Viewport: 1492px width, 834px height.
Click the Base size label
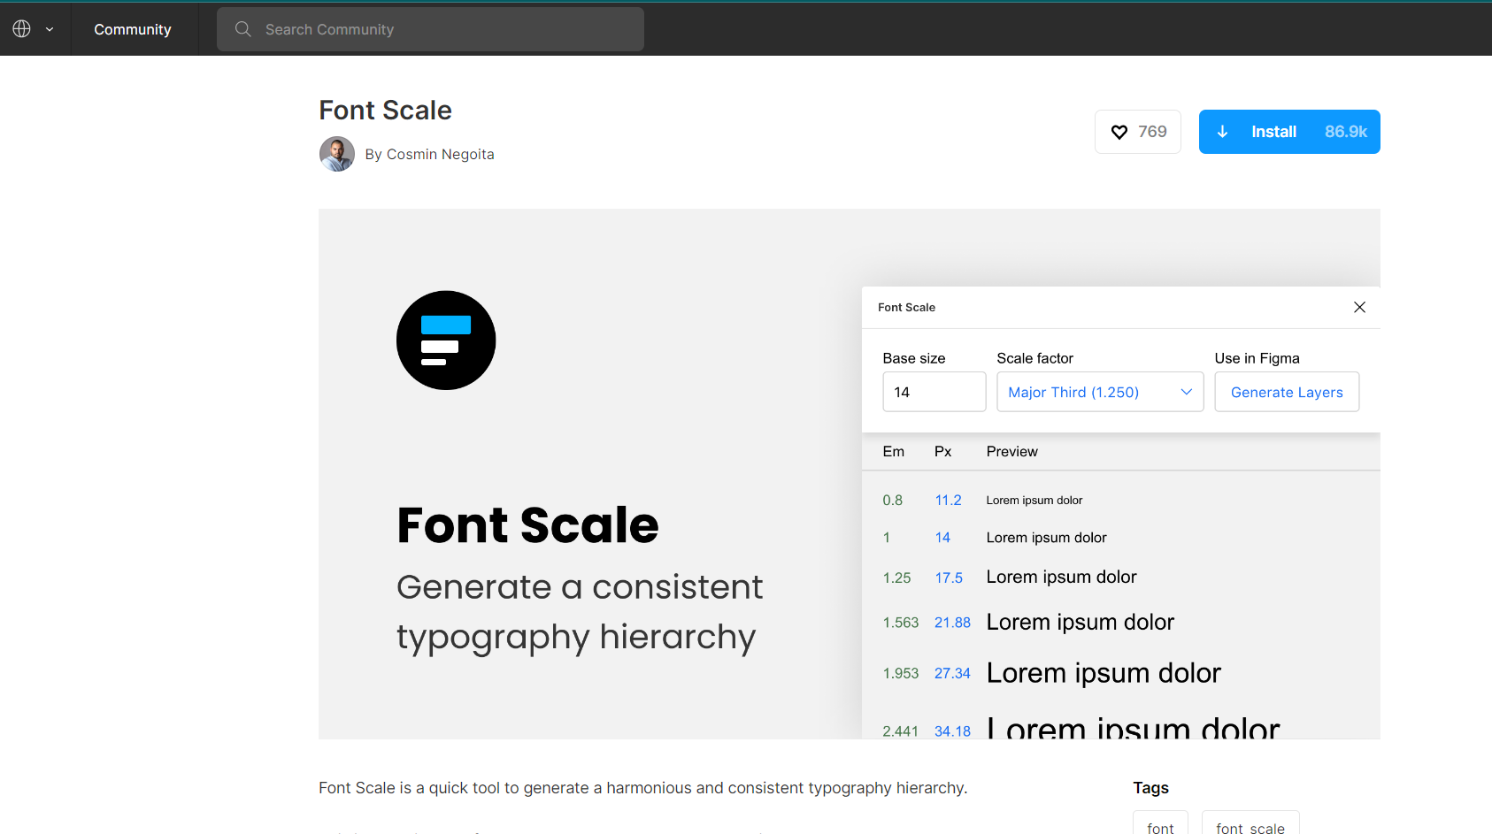tap(914, 358)
